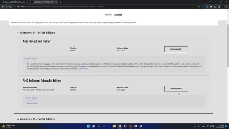
Task: Click the Adrenalin 23.8.1 revision text
Action: [38, 90]
